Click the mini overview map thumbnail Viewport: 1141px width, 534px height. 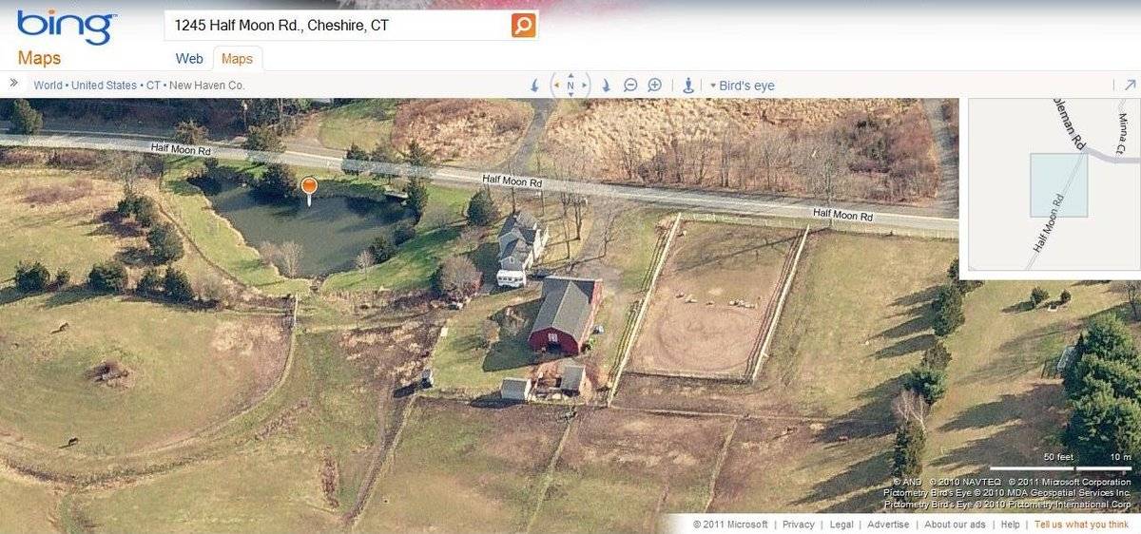tap(1054, 187)
